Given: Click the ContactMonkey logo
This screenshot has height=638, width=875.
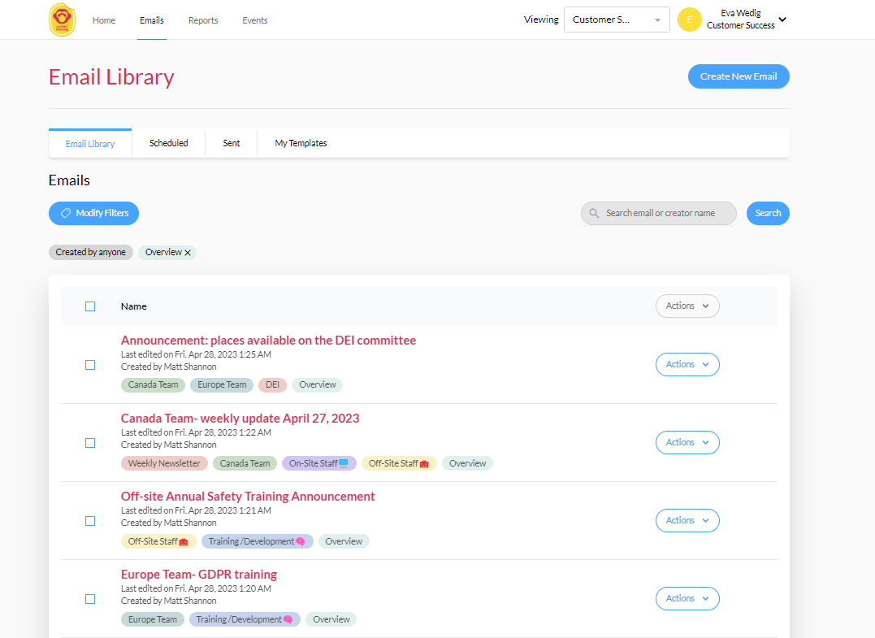Looking at the screenshot, I should click(x=62, y=20).
